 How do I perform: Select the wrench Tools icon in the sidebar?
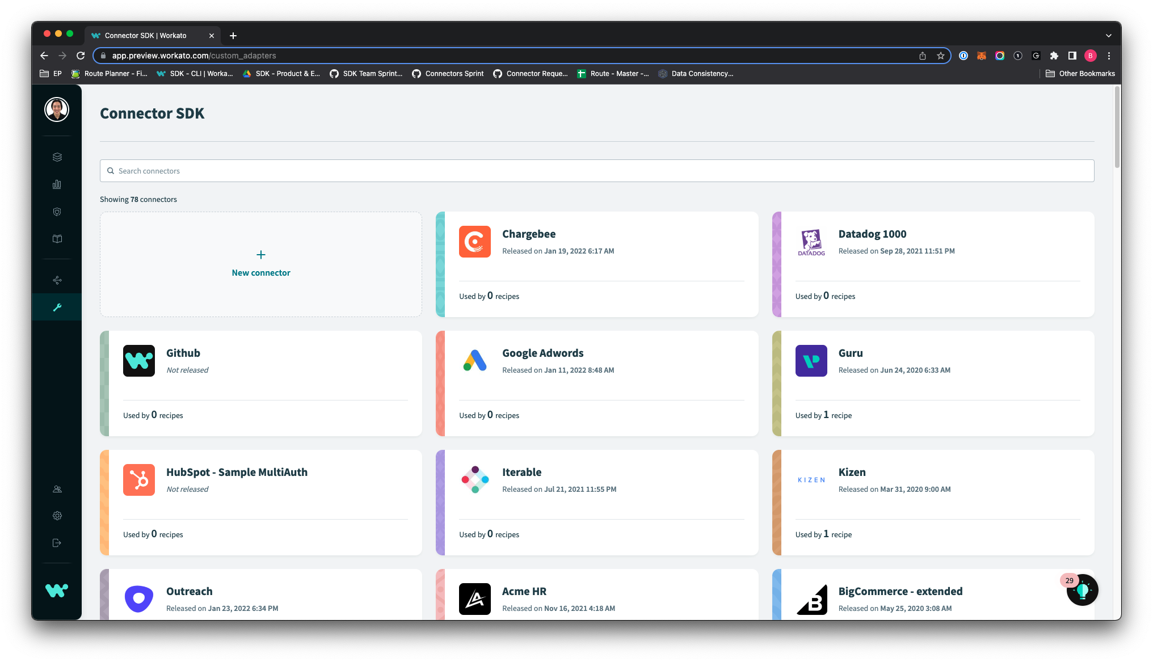point(57,307)
